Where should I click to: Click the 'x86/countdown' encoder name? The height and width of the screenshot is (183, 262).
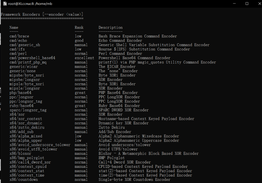[24, 179]
